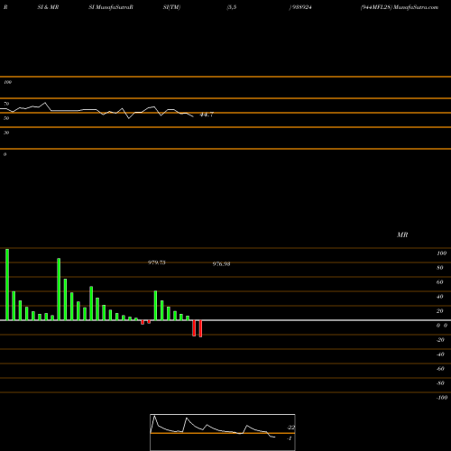Click the MR axis 20 label
451x451 pixels.
pos(440,311)
